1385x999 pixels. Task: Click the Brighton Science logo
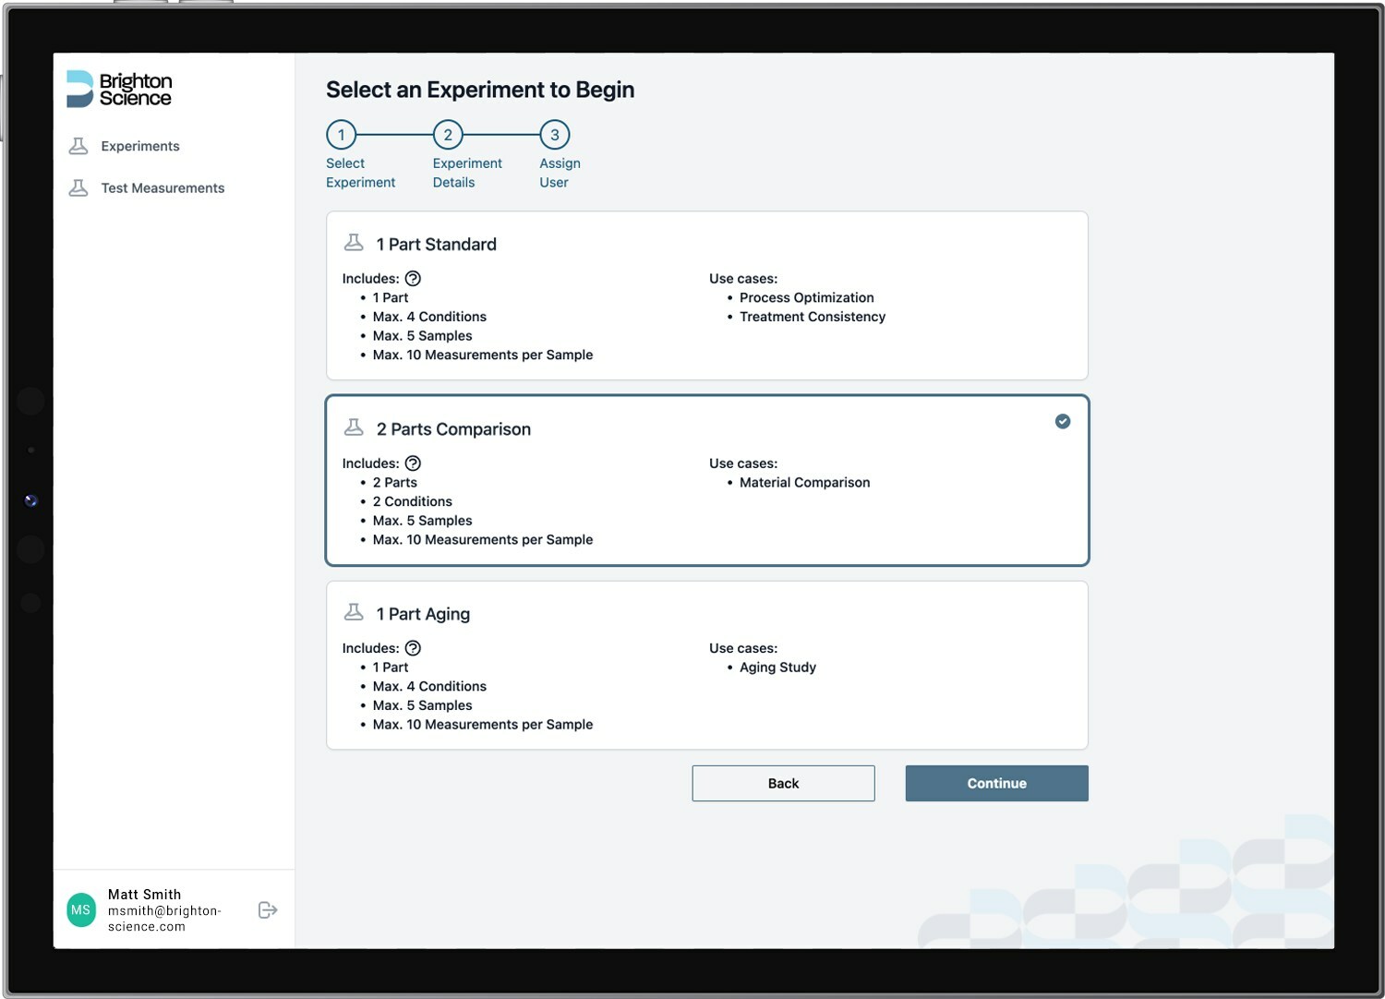point(119,90)
